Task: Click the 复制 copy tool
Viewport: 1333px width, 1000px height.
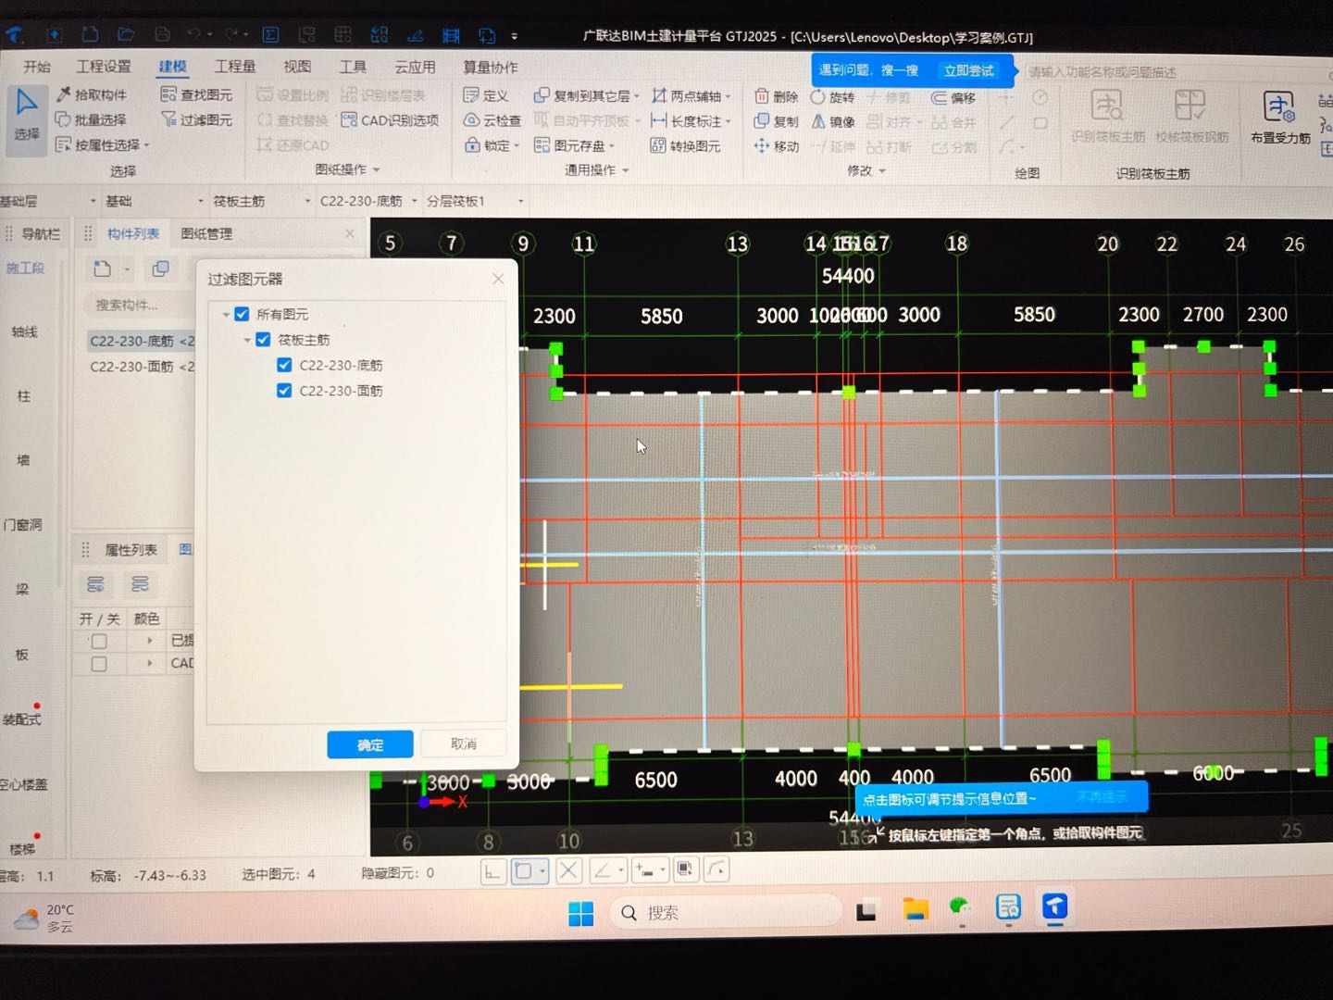Action: point(776,121)
